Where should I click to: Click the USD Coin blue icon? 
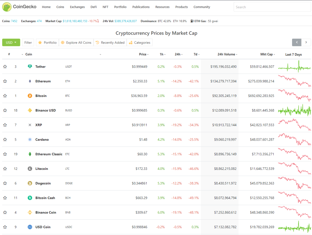pyautogui.click(x=30, y=227)
